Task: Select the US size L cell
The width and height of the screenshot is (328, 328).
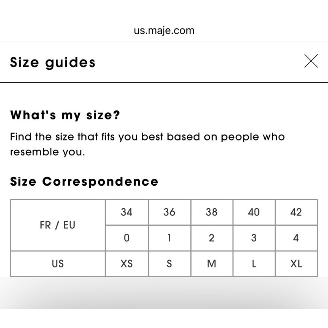Action: coord(254,264)
